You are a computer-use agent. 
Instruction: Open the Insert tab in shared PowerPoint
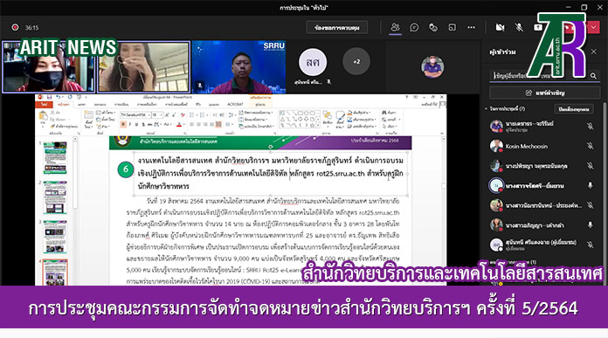click(81, 104)
